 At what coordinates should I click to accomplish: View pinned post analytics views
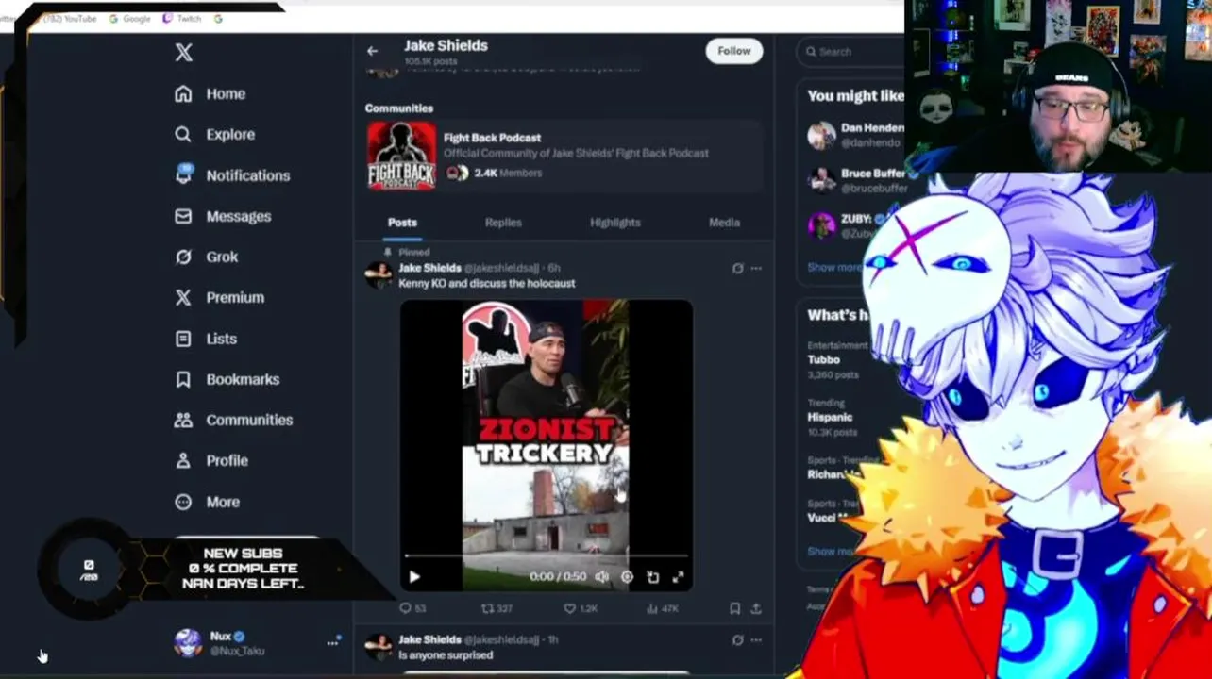[663, 609]
